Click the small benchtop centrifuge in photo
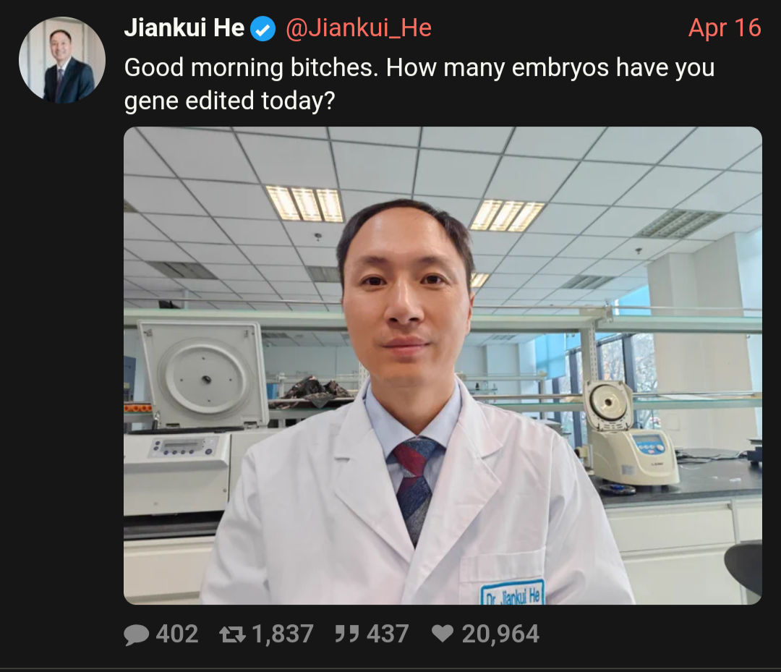The height and width of the screenshot is (672, 781). [x=630, y=433]
